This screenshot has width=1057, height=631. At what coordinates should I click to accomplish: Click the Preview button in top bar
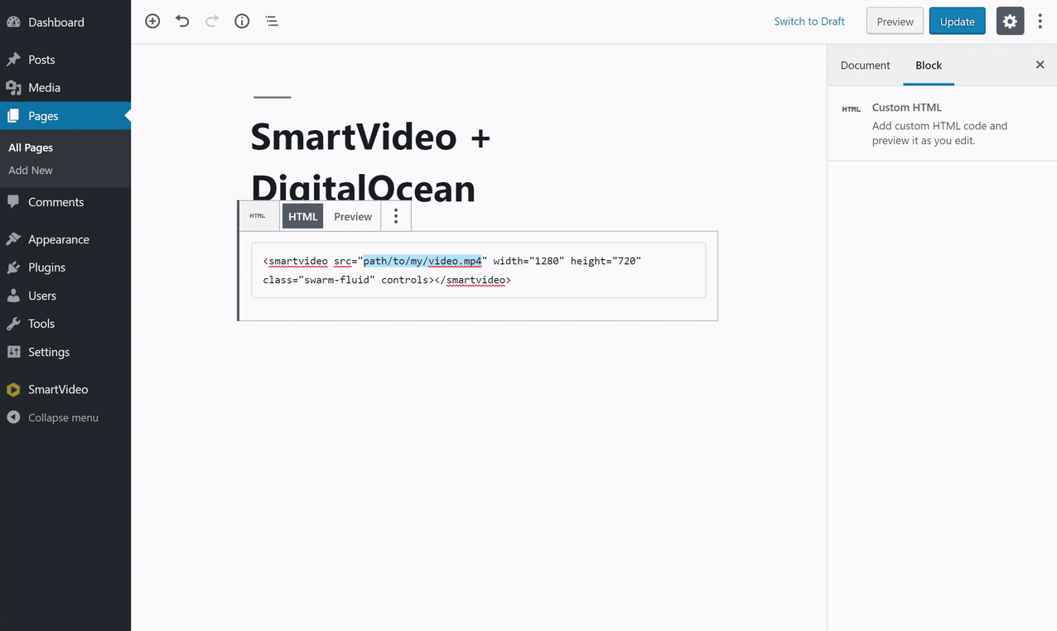(x=895, y=22)
